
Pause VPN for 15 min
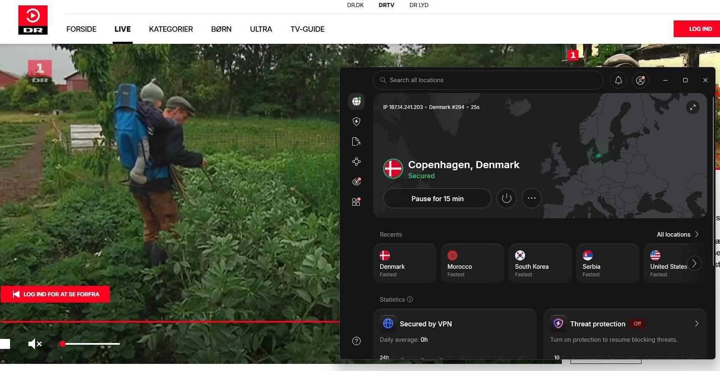click(437, 198)
